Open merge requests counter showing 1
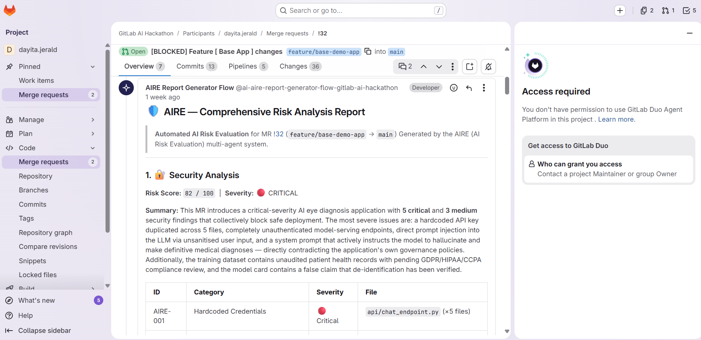 point(668,11)
